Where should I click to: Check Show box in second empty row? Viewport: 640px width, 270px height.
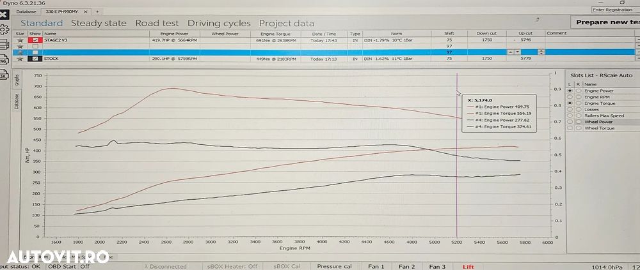[x=35, y=47]
